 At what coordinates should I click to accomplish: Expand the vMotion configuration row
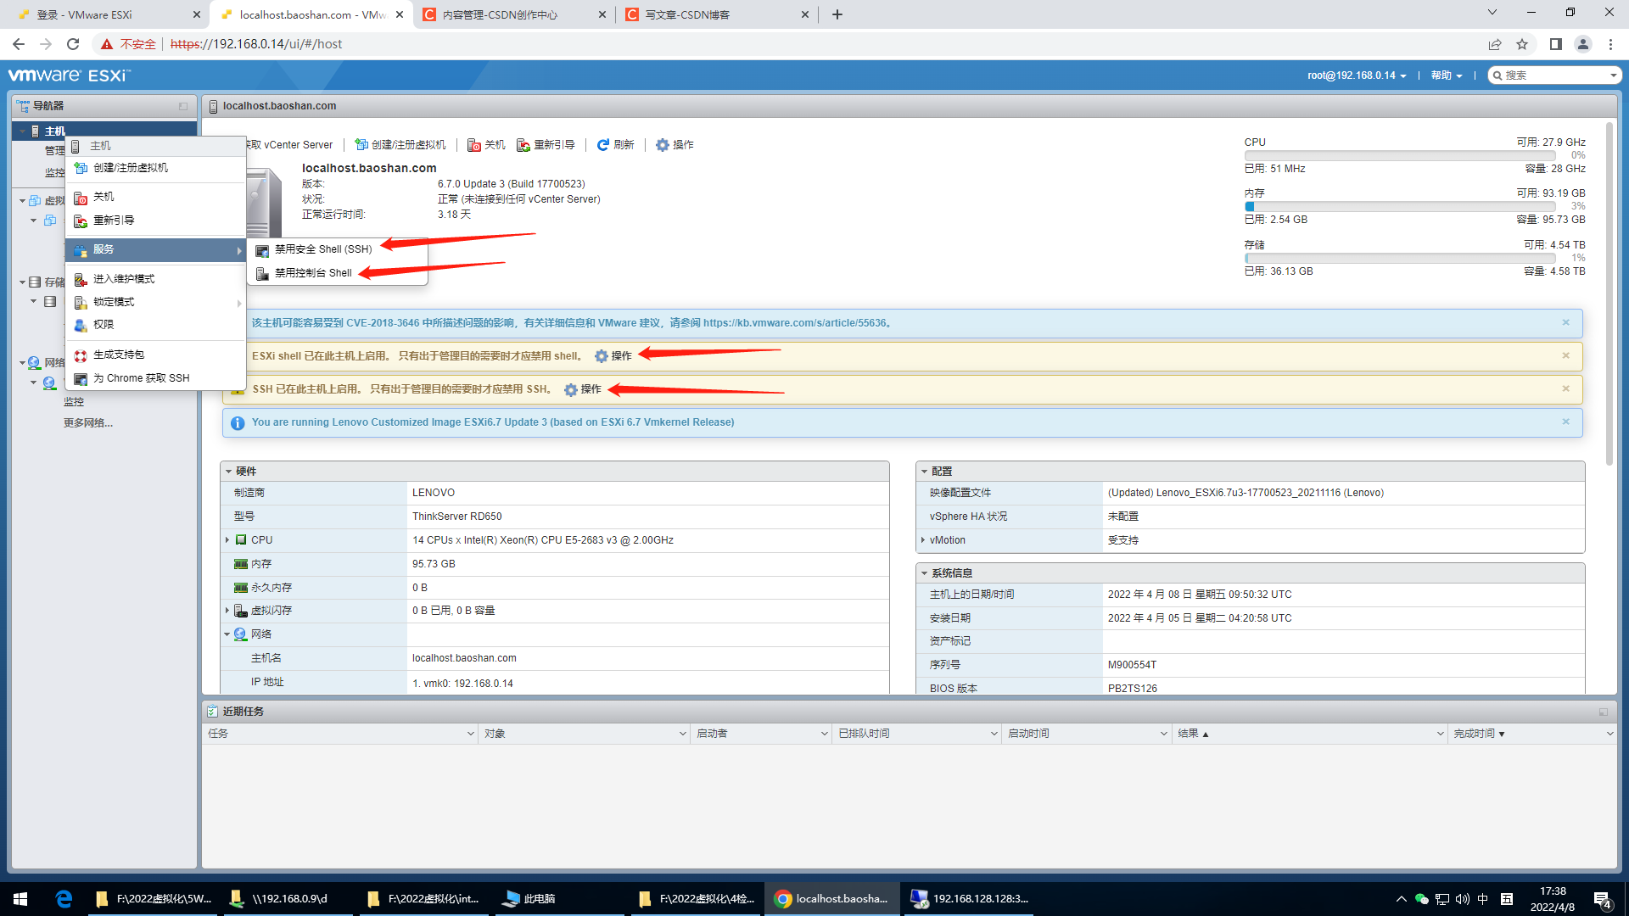tap(923, 540)
